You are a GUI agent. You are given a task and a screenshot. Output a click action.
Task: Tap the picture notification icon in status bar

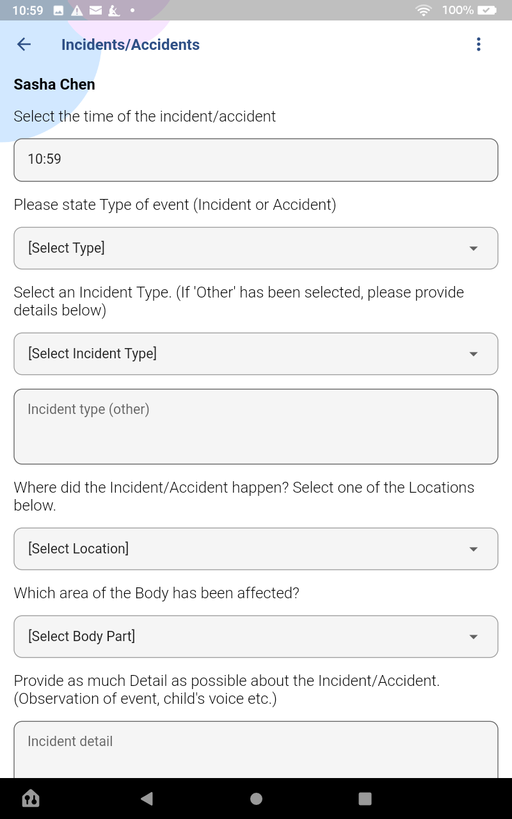58,10
